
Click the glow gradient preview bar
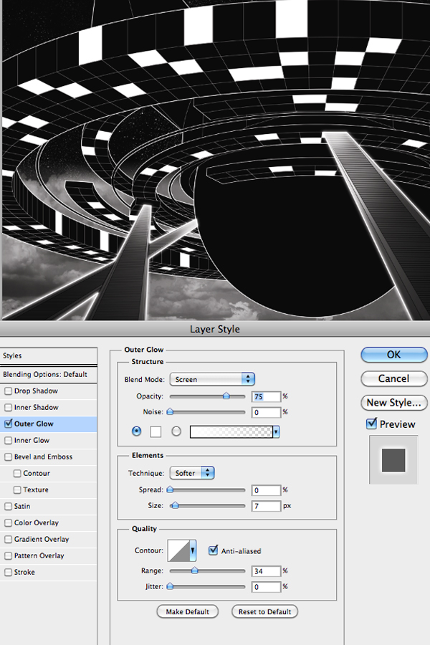click(x=231, y=432)
